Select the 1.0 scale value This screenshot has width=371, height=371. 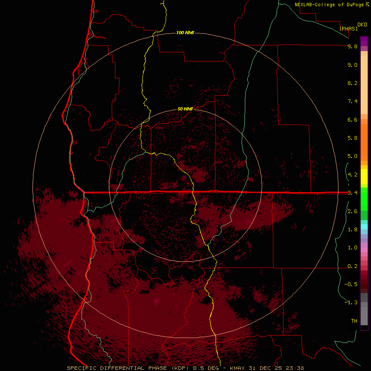pos(352,248)
